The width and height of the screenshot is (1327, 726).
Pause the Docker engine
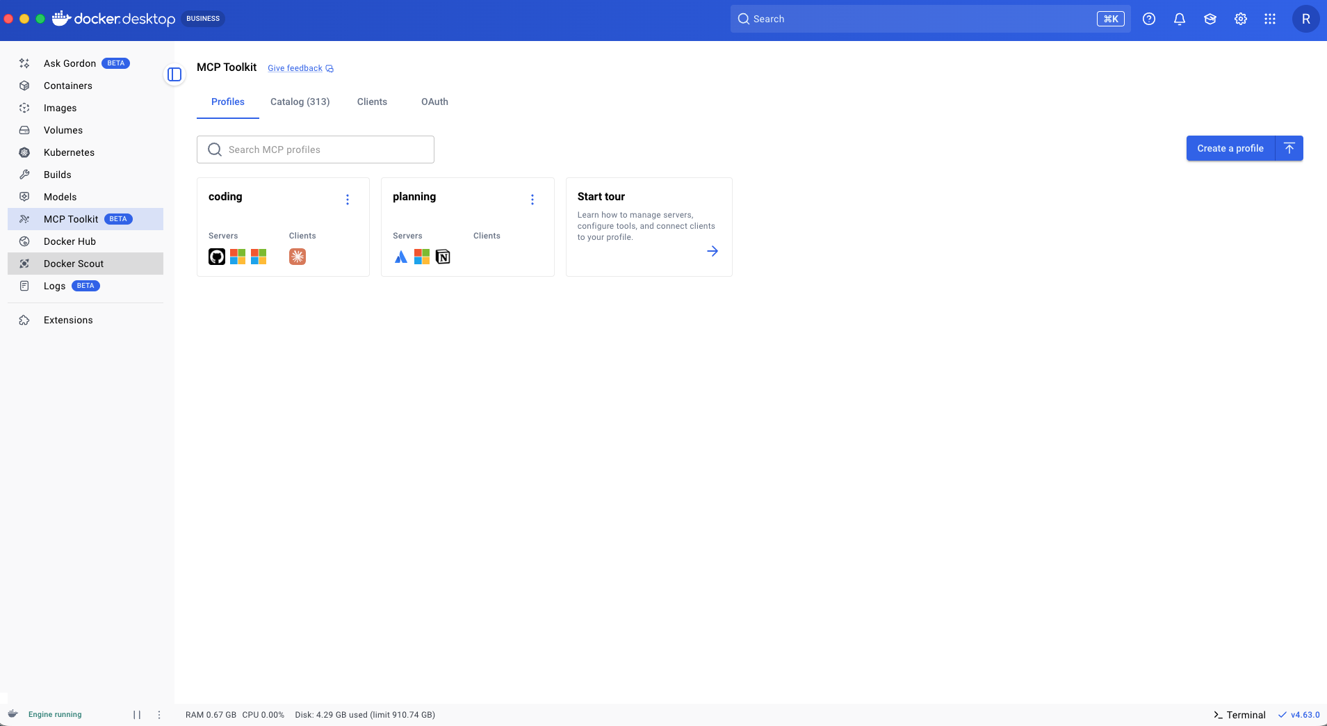(x=137, y=715)
